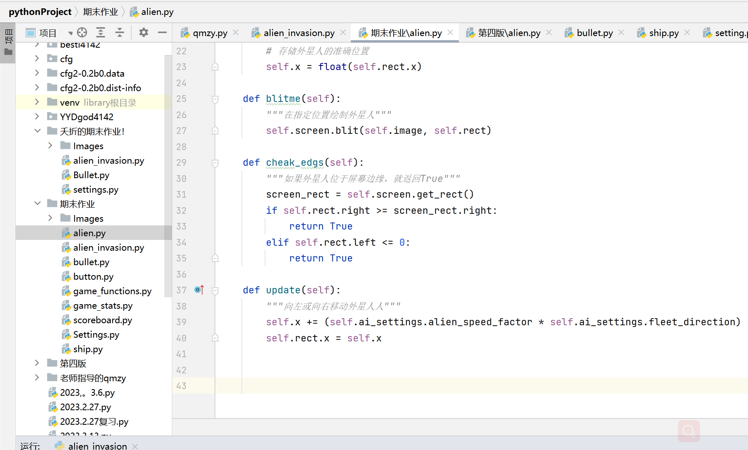Expand the venv library root folder
The image size is (748, 450).
(x=37, y=102)
